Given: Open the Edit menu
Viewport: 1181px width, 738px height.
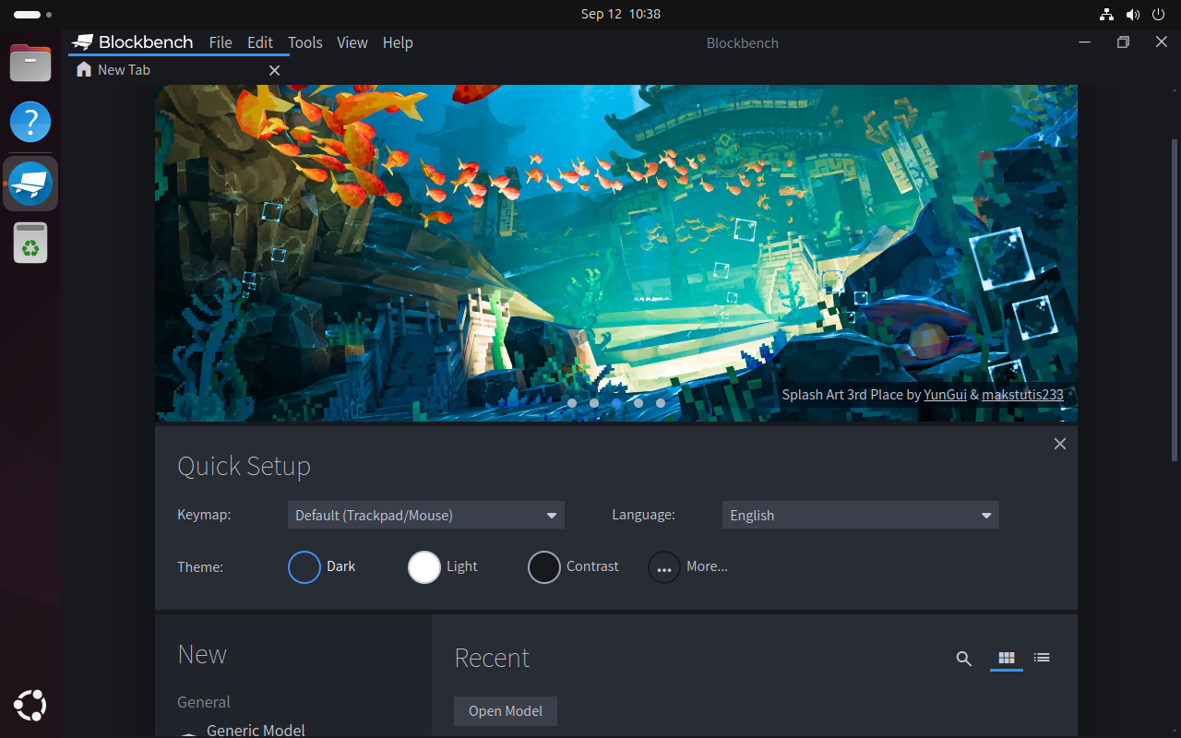Looking at the screenshot, I should coord(260,42).
